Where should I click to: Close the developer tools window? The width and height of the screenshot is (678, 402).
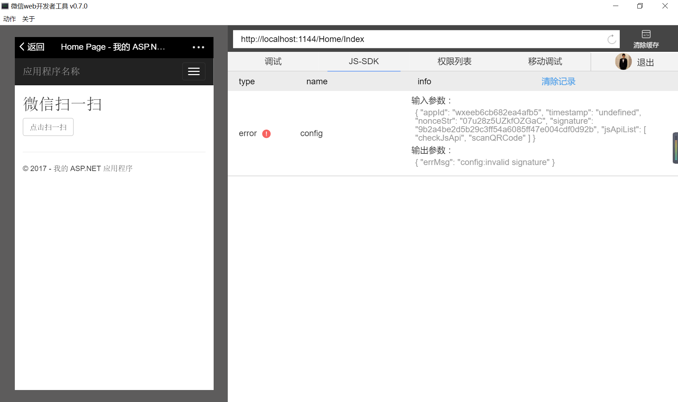tap(665, 6)
